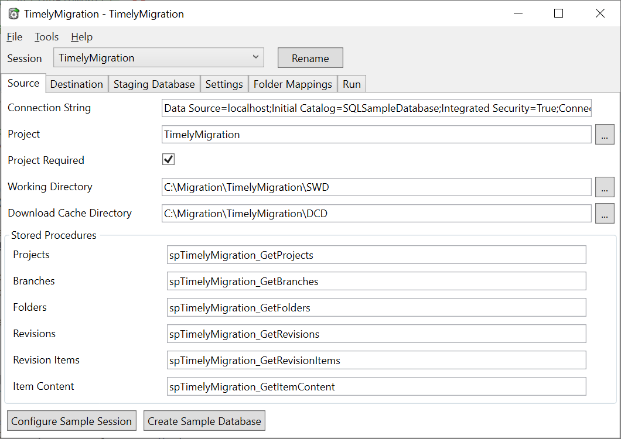Close the TimelyMigration window
The width and height of the screenshot is (621, 439).
click(600, 13)
